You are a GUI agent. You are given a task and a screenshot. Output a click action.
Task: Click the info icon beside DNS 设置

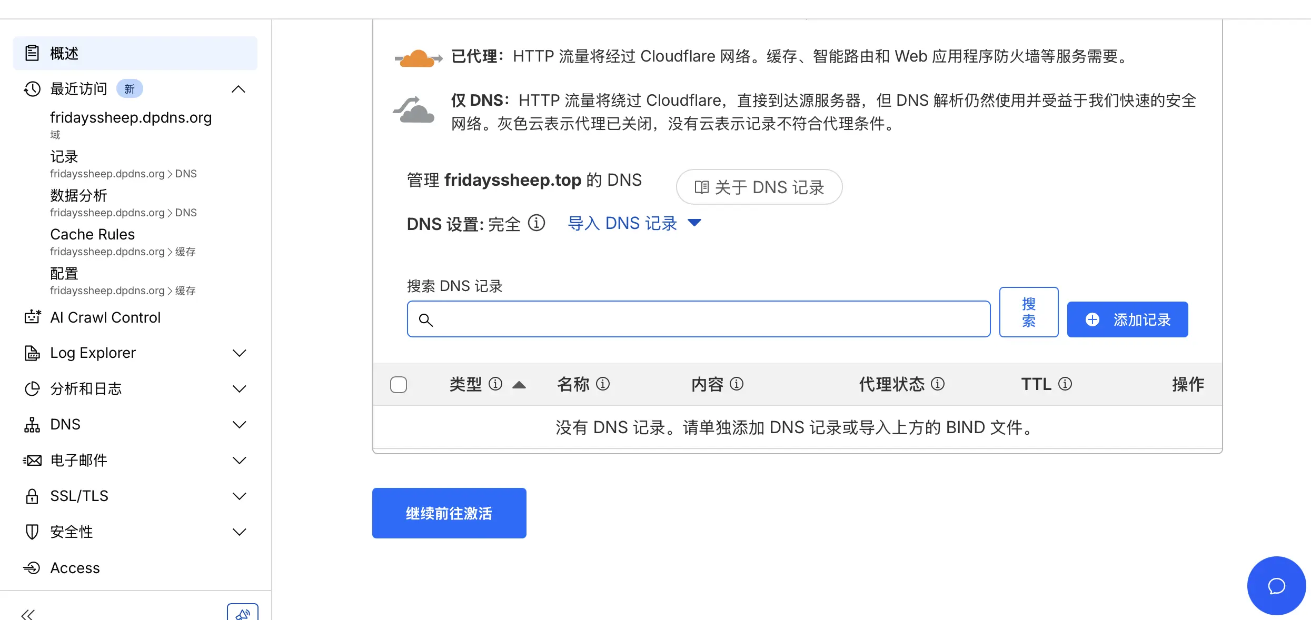(x=537, y=223)
